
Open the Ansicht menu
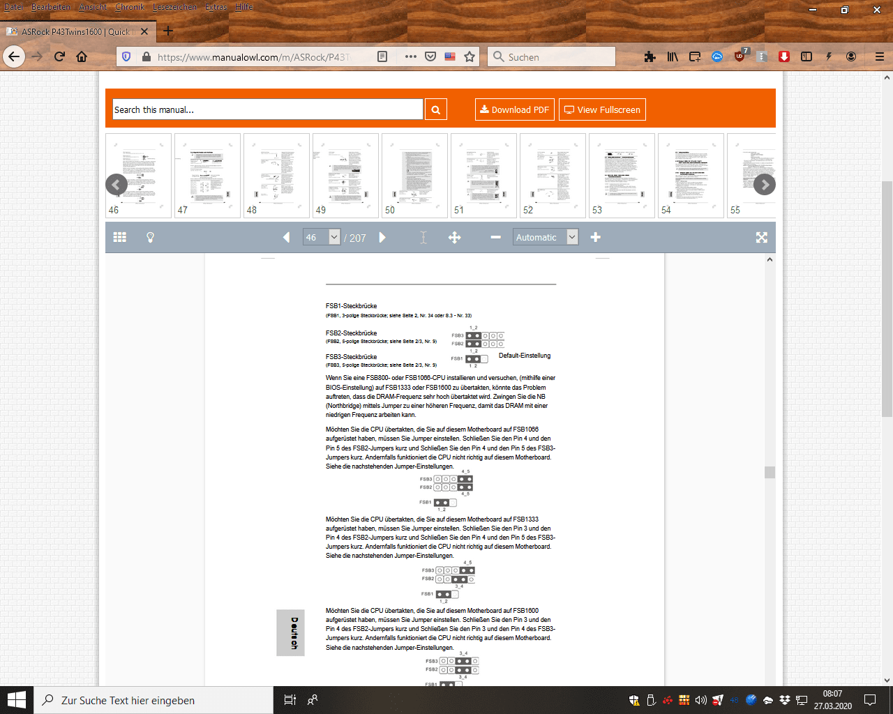tap(93, 7)
